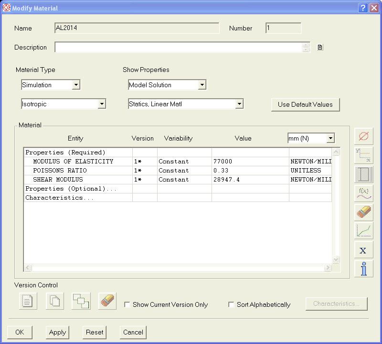The width and height of the screenshot is (382, 344).
Task: Click the X delete icon
Action: click(x=363, y=250)
